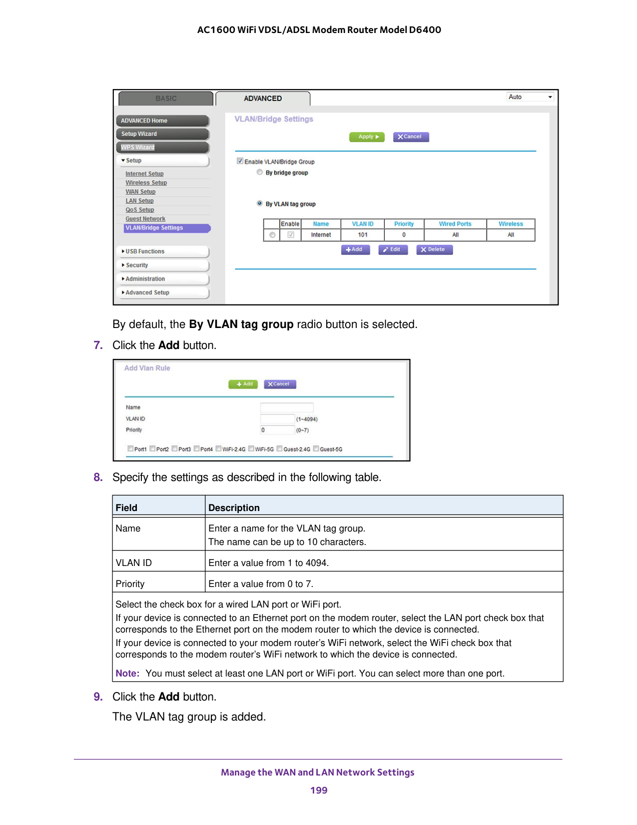Click the green Apply button
Viewport: 637px width, 825px height.
[x=367, y=137]
